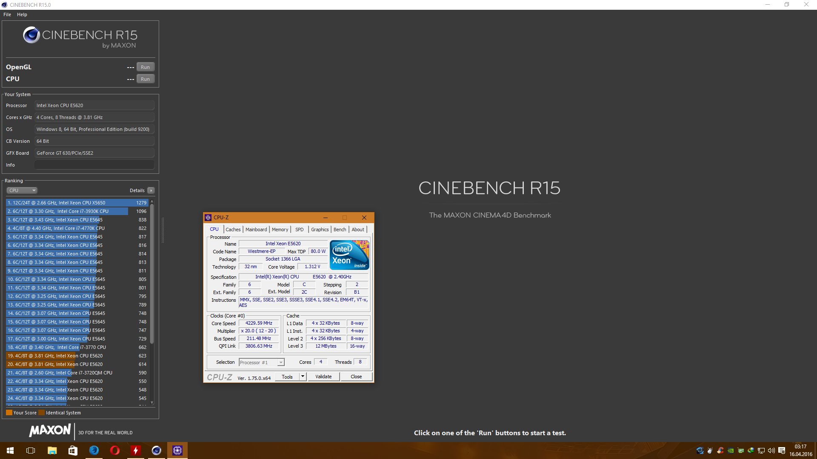Open the Processor #1 selection dropdown

click(x=261, y=363)
